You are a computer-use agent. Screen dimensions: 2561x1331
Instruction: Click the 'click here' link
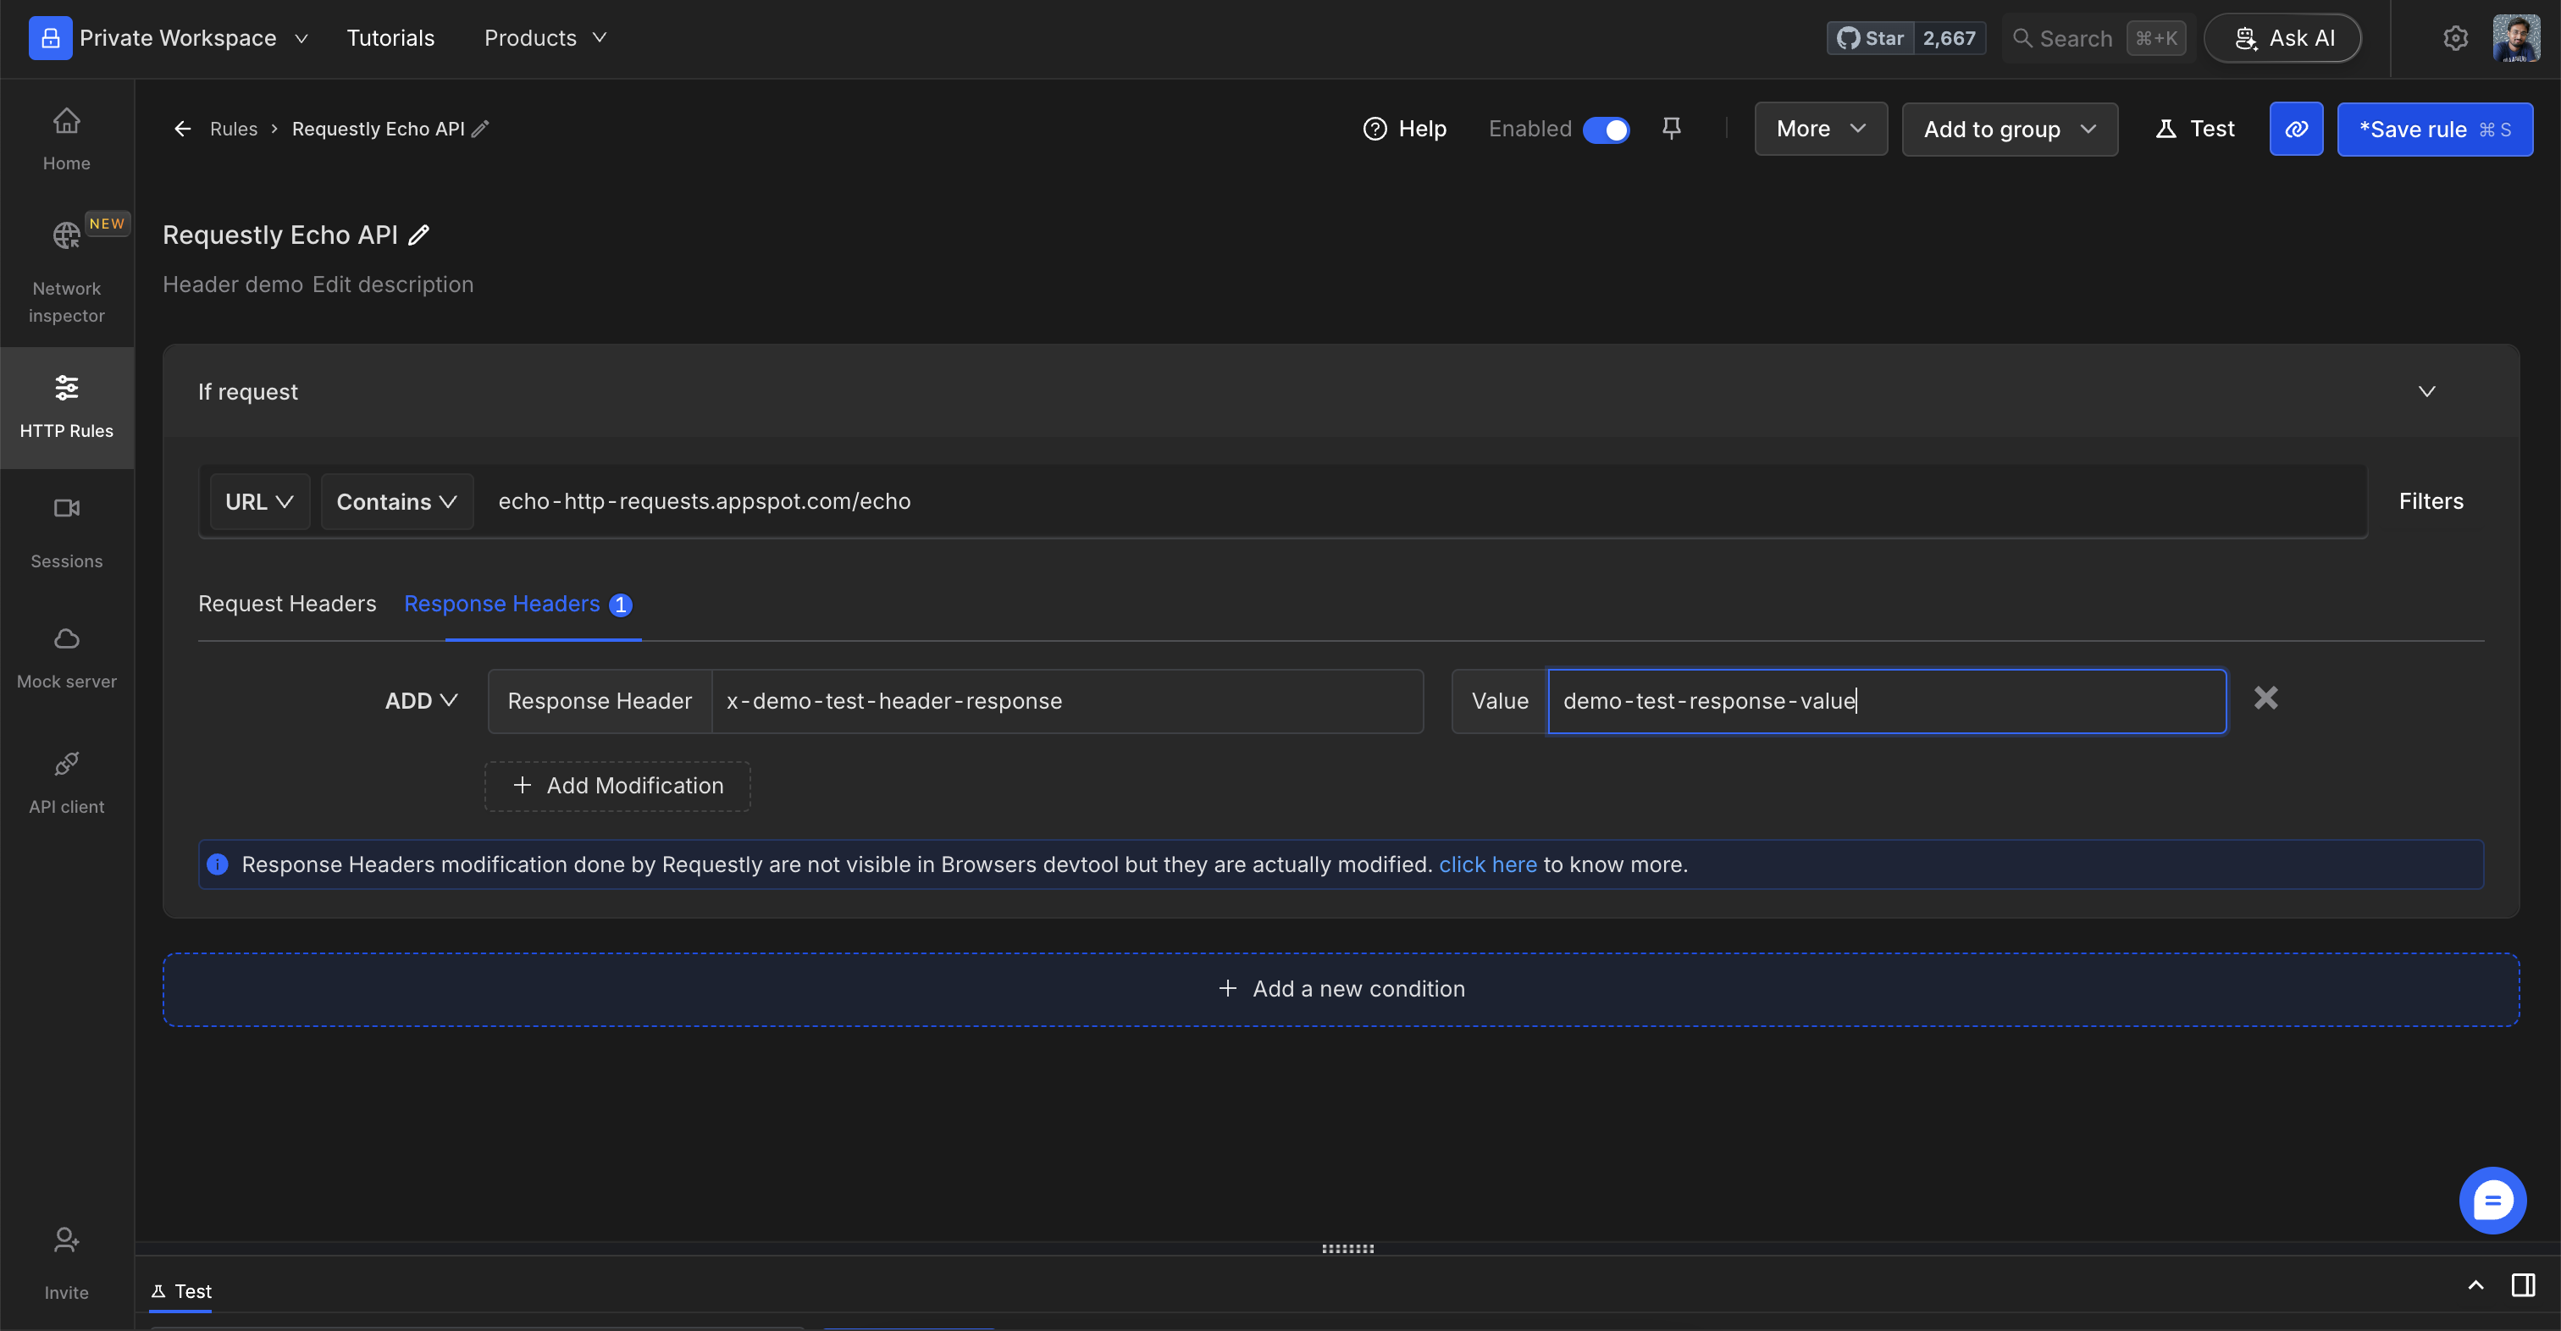coord(1487,864)
